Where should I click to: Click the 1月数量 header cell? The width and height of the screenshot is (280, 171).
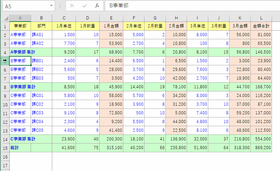click(87, 26)
